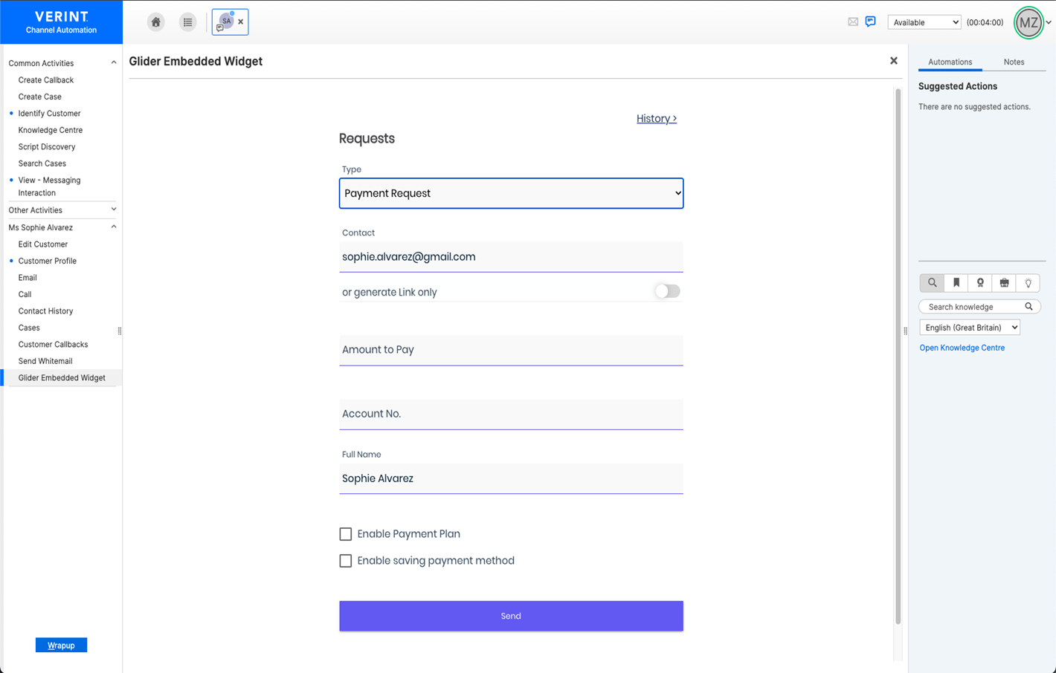This screenshot has height=673, width=1056.
Task: Open the Available status dropdown
Action: (x=924, y=22)
